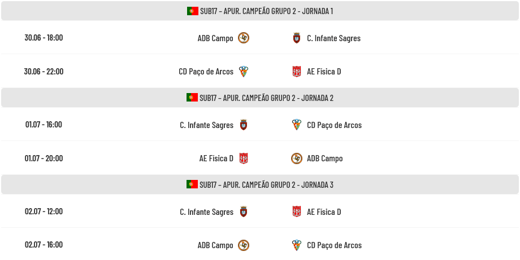Click AE Física D crest in 01.07 20:00 match
The image size is (520, 260).
244,158
